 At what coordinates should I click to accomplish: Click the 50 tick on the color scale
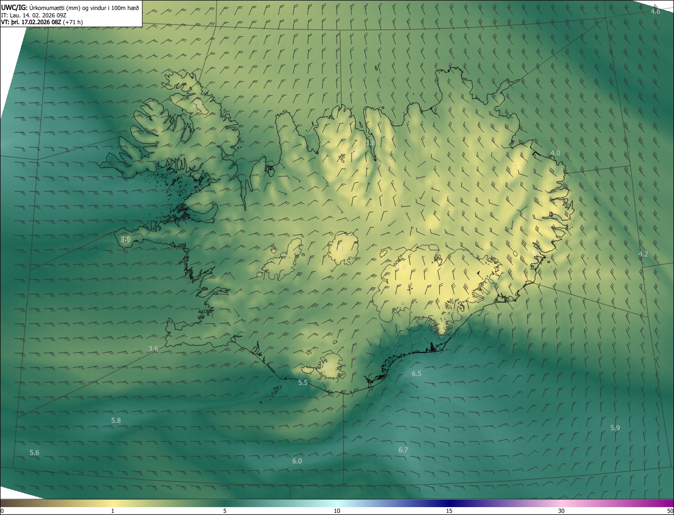tap(670, 511)
